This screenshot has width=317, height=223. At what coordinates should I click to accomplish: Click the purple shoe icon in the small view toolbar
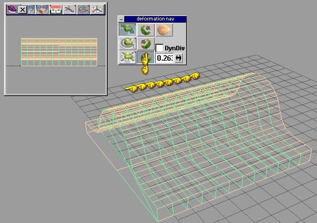click(x=12, y=9)
